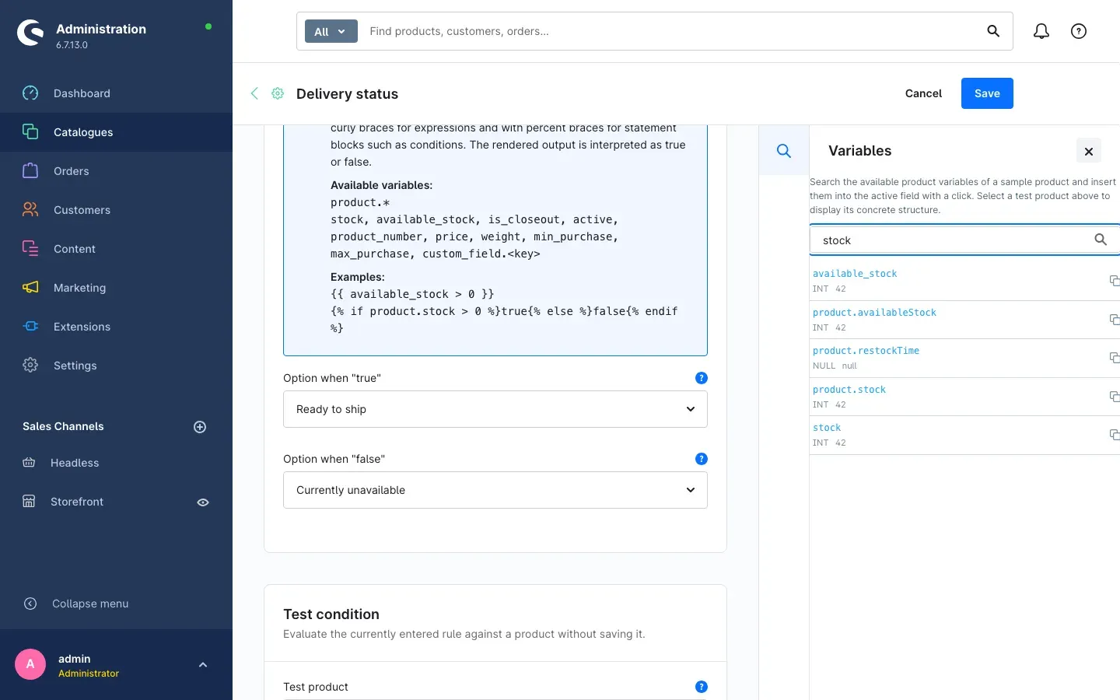This screenshot has width=1120, height=700.
Task: Click the green gear icon beside title
Action: 278,93
